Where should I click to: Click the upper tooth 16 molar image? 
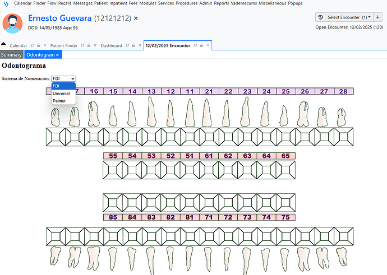click(94, 114)
